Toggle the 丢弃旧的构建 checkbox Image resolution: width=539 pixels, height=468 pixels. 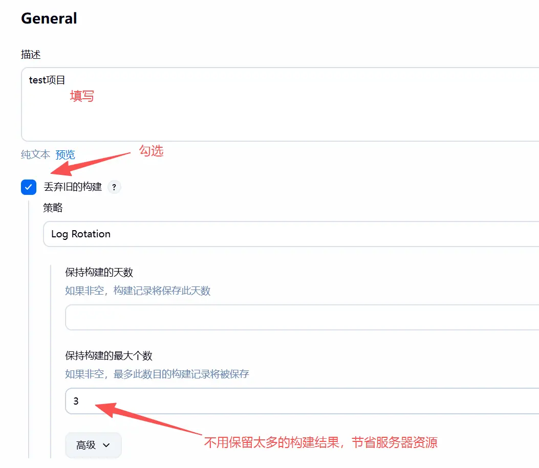pyautogui.click(x=29, y=187)
